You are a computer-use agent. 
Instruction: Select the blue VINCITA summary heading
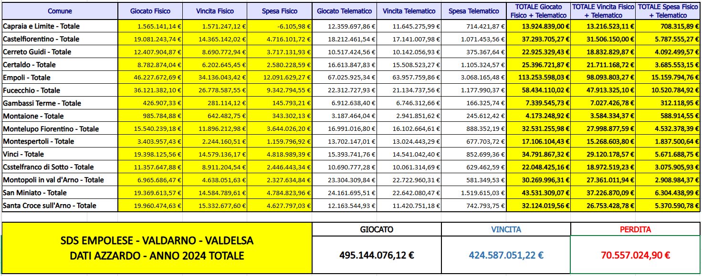[506, 229]
